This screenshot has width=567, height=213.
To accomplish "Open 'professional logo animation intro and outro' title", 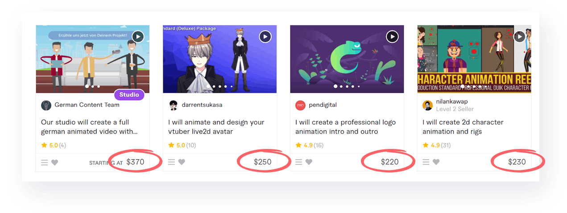I will coord(345,127).
